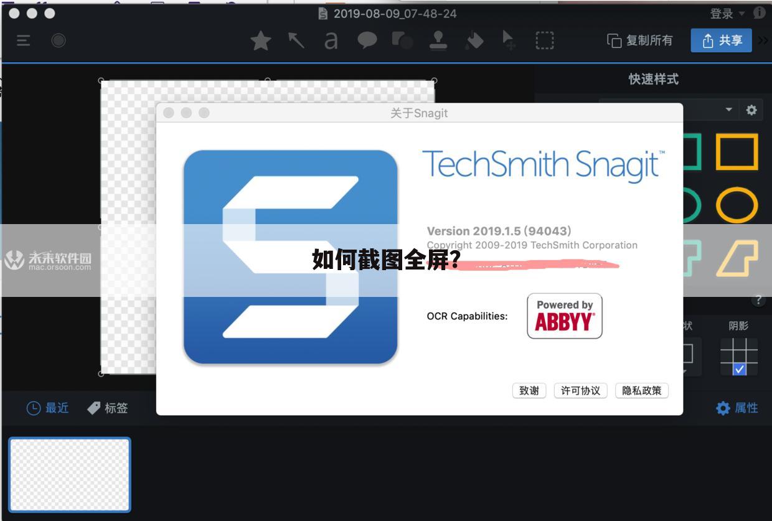This screenshot has width=772, height=521.
Task: Select the Text tool
Action: [331, 41]
